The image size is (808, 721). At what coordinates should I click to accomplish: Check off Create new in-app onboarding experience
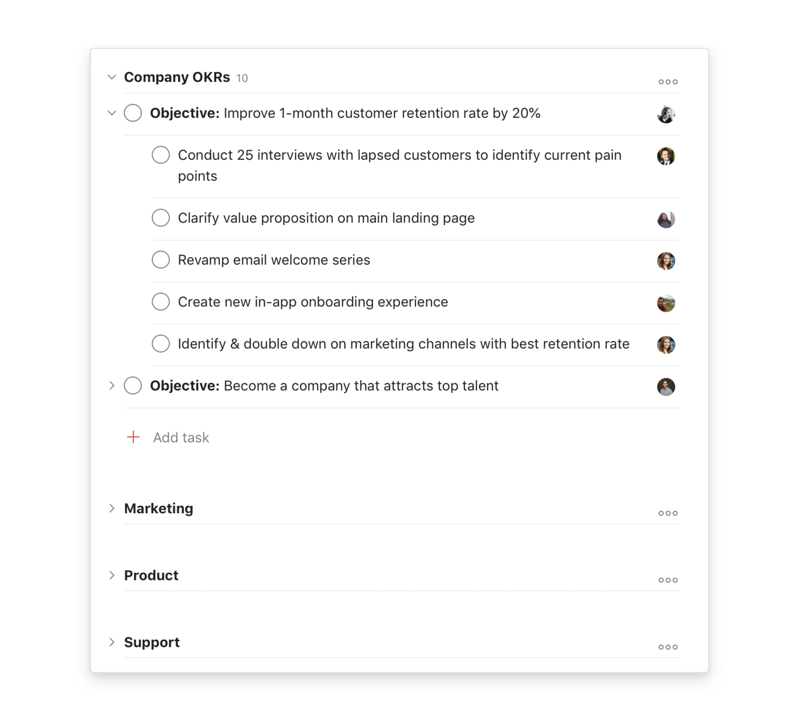(x=161, y=302)
